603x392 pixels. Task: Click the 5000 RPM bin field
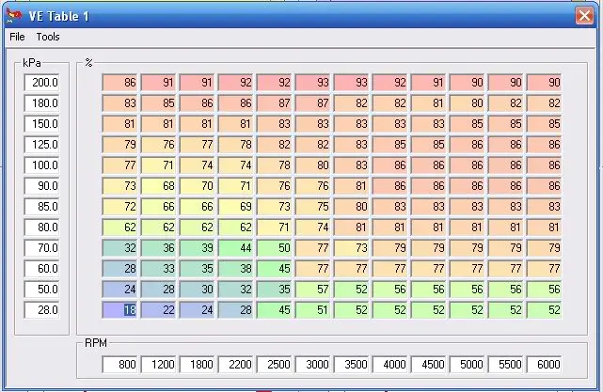[468, 365]
